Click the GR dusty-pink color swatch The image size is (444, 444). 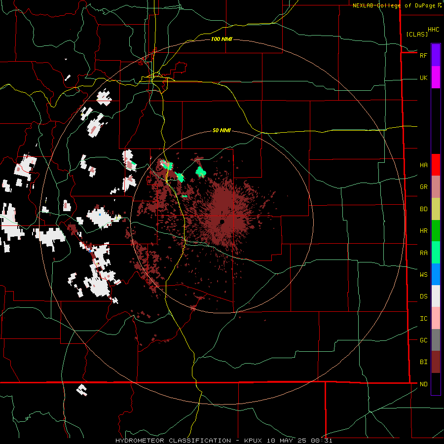tap(436, 187)
